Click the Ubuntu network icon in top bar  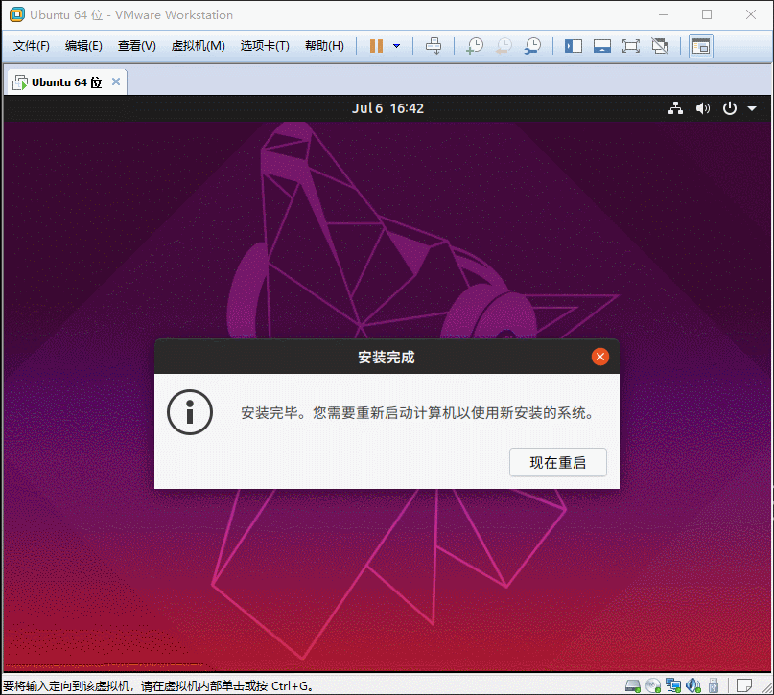[676, 108]
